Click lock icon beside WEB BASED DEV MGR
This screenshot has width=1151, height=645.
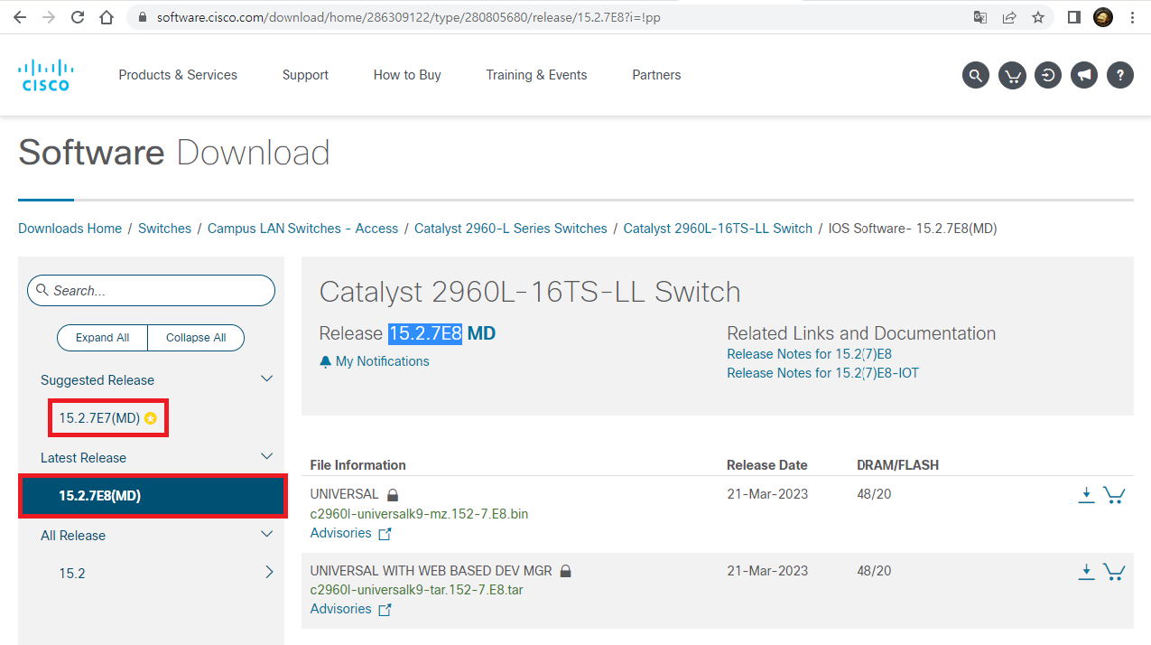coord(566,571)
